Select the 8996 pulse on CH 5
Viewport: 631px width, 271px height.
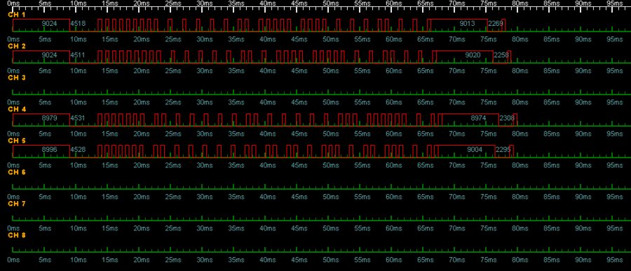(41, 151)
